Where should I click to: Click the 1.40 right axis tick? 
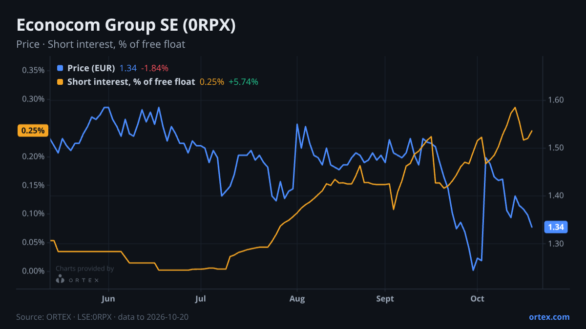point(556,195)
